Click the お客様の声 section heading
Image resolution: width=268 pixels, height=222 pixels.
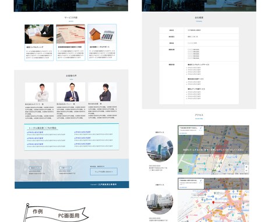(x=71, y=75)
